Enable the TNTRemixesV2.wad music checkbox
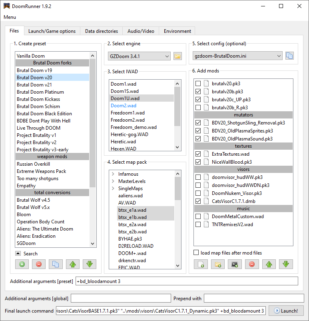 click(198, 225)
